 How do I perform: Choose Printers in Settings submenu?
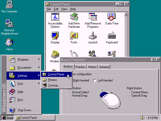pyautogui.click(x=56, y=80)
